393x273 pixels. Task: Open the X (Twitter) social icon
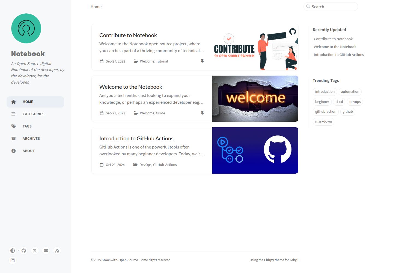point(35,251)
